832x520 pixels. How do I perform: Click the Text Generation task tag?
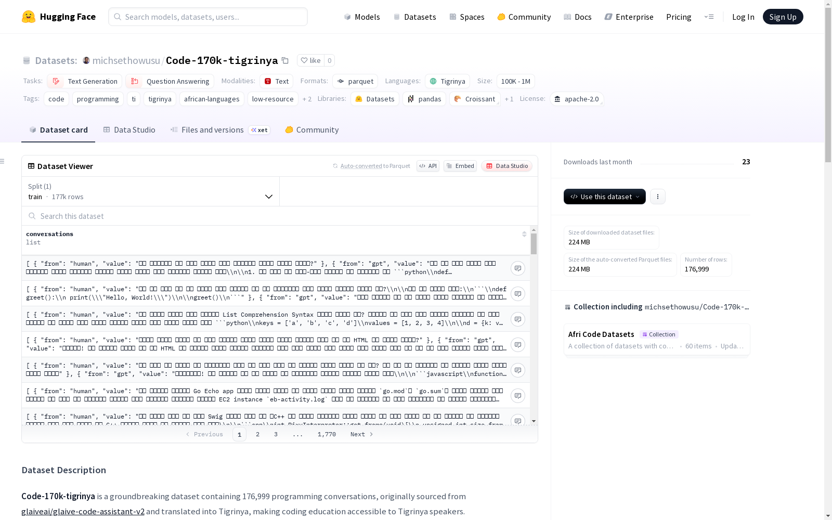tap(85, 81)
